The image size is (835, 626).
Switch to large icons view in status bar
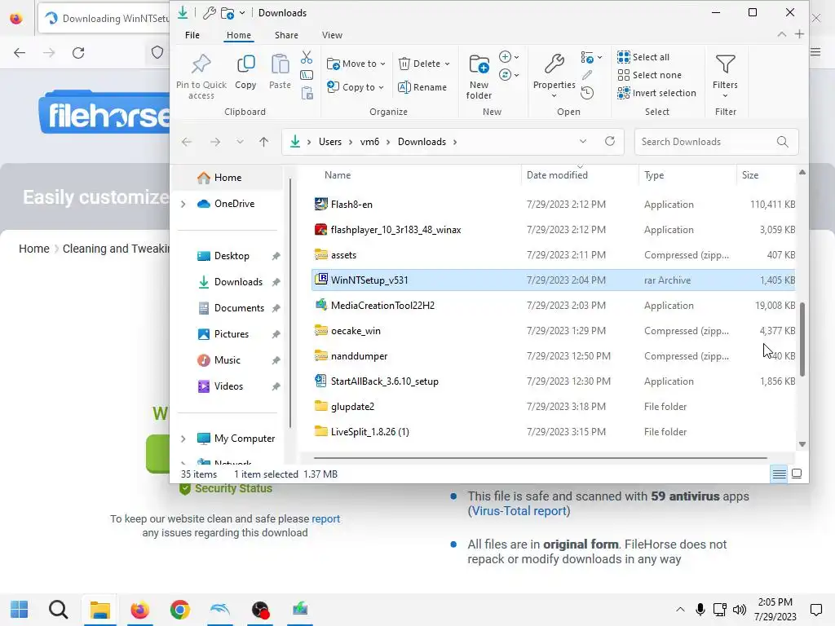[x=797, y=474]
